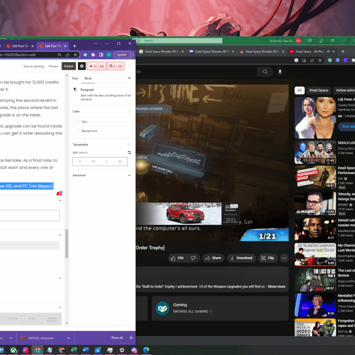355x355 pixels.
Task: Dislike the YouTube video
Action: 193,258
